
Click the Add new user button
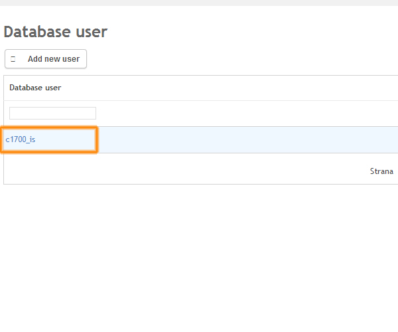click(x=46, y=59)
